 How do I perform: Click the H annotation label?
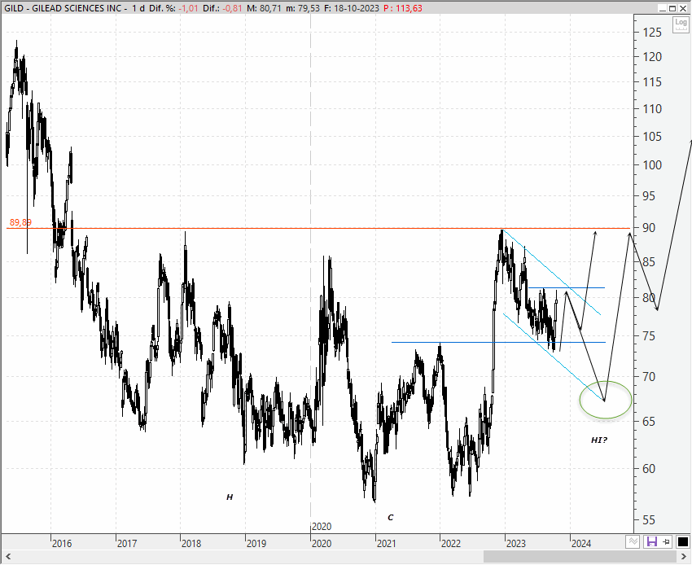[x=230, y=497]
